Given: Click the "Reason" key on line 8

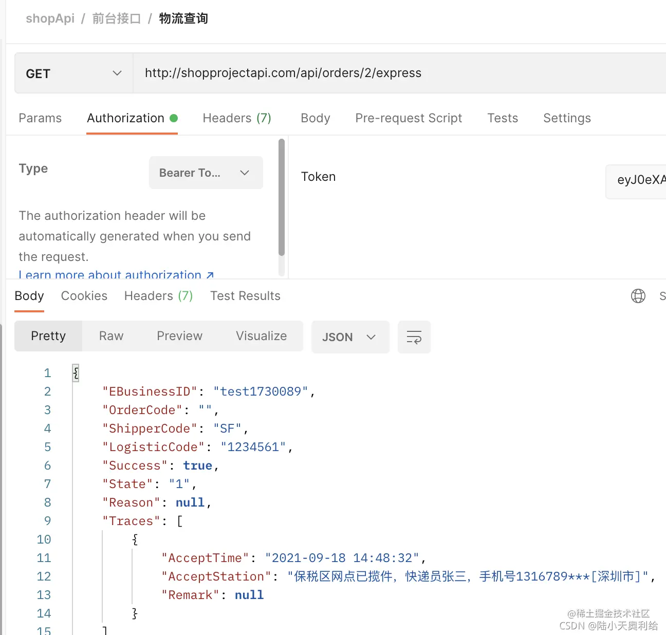Looking at the screenshot, I should click(x=131, y=502).
